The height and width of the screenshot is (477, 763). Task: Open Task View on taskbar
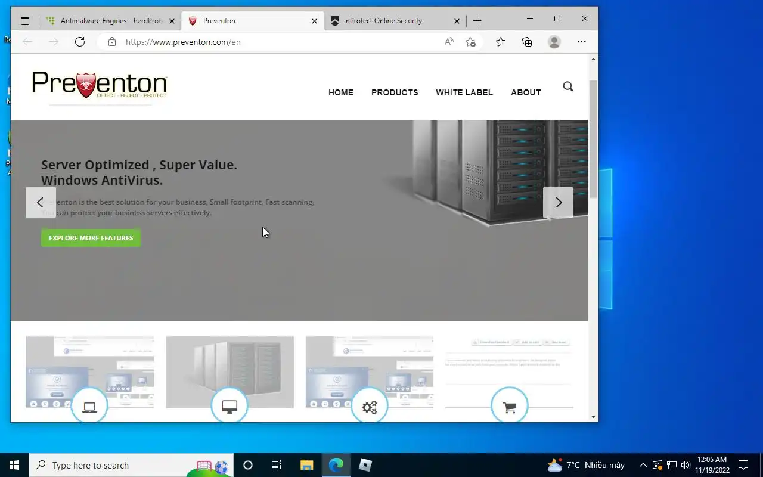277,465
